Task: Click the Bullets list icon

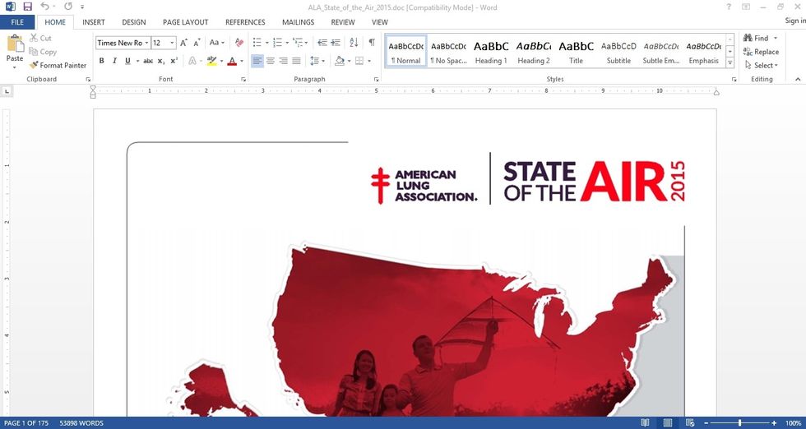Action: 257,43
